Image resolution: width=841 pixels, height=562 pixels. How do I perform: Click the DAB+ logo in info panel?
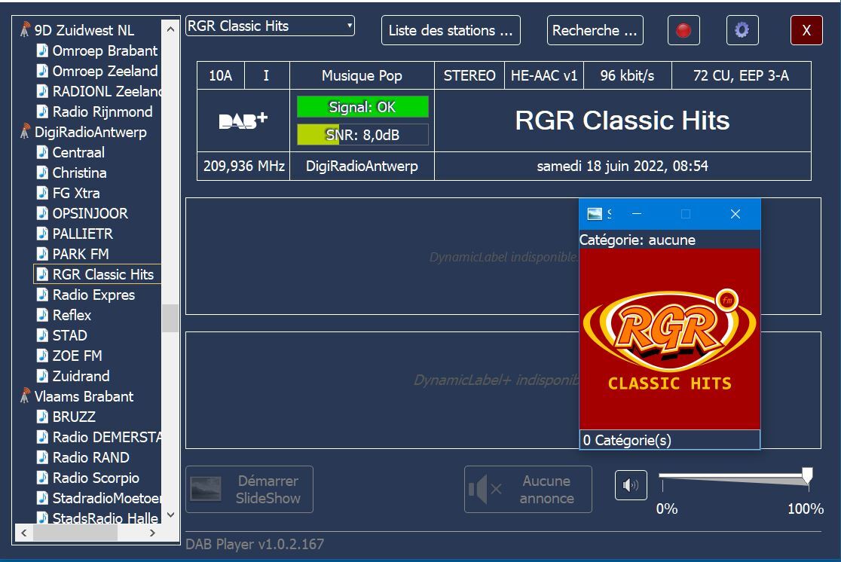[243, 121]
